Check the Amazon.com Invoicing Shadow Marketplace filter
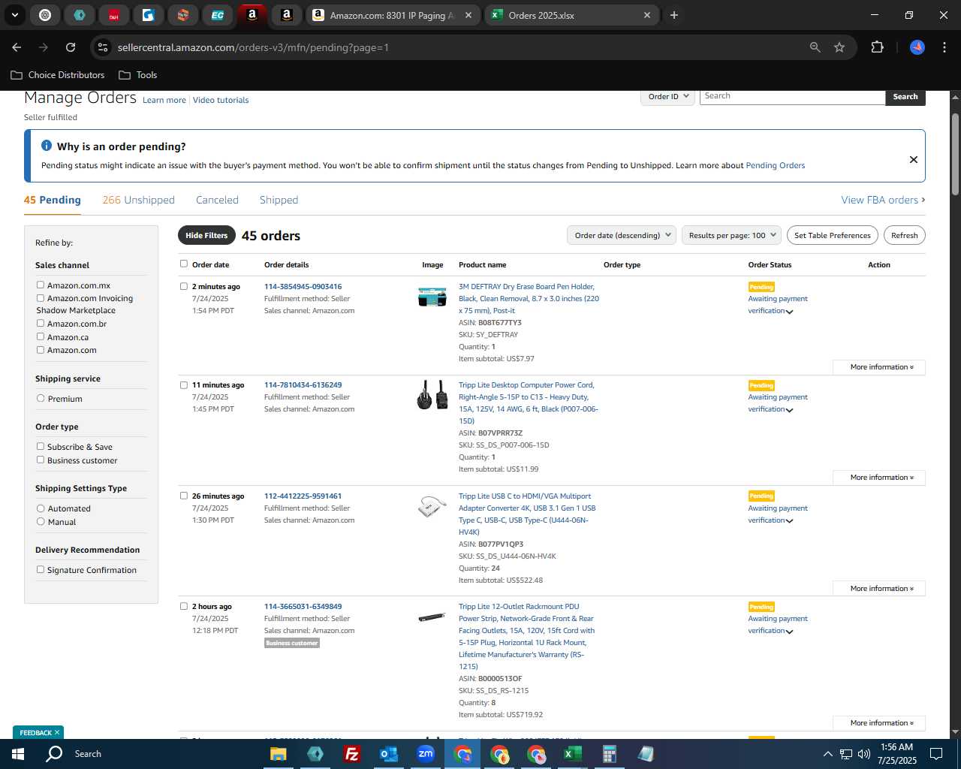This screenshot has height=769, width=961. pos(41,297)
